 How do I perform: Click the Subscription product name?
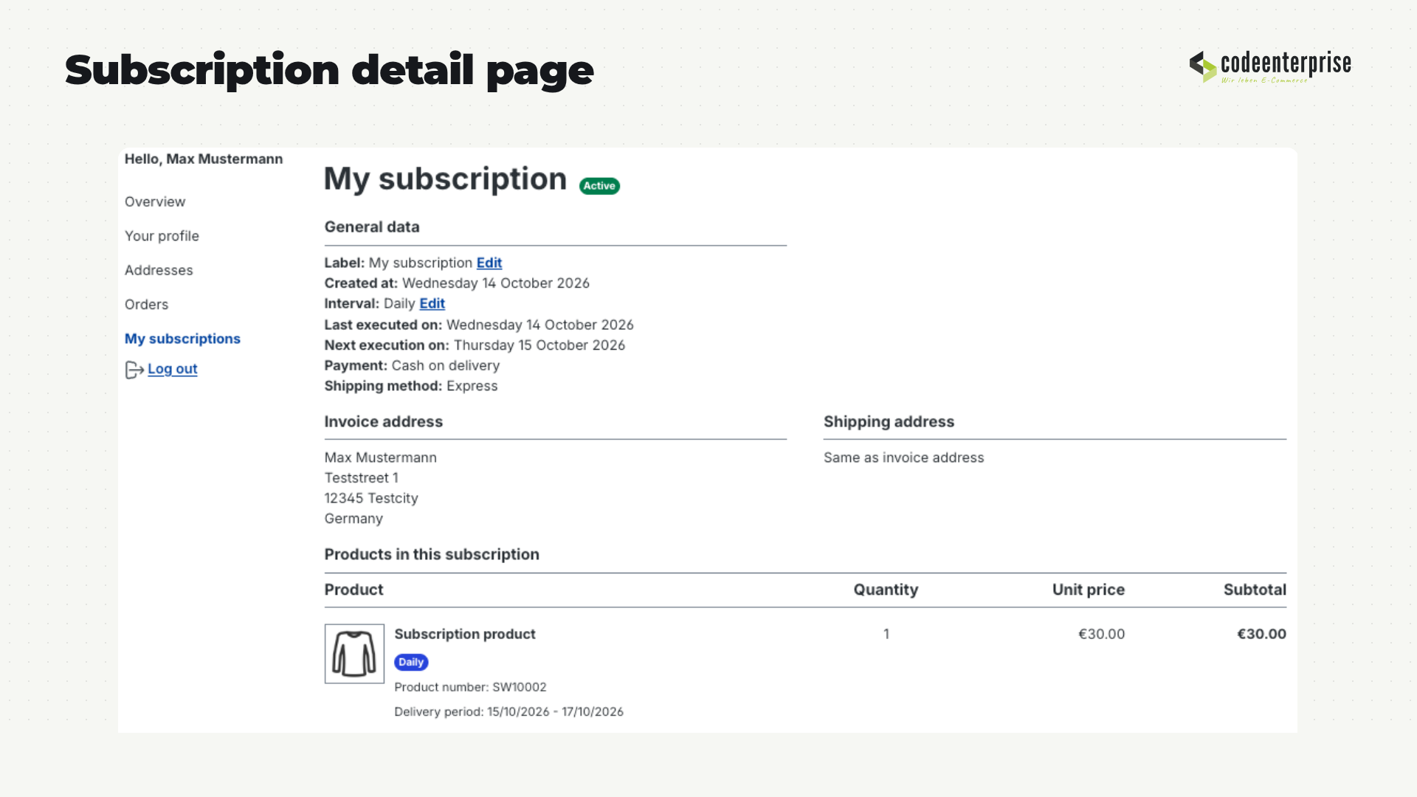465,634
